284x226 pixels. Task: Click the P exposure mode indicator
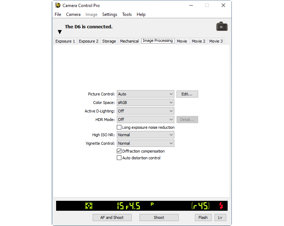pos(152,204)
